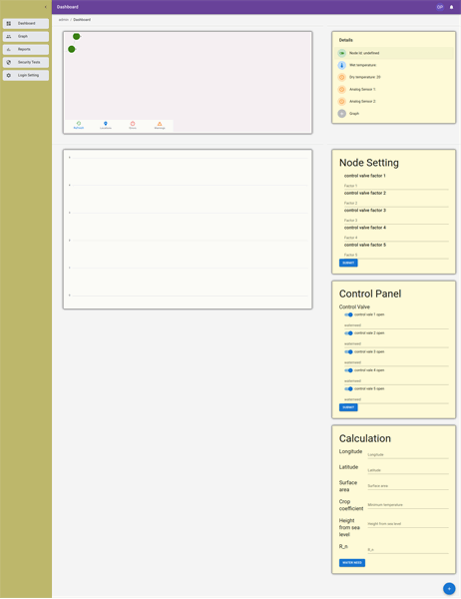Image resolution: width=461 pixels, height=599 pixels.
Task: Open Login Setting in the sidebar
Action: pyautogui.click(x=26, y=75)
